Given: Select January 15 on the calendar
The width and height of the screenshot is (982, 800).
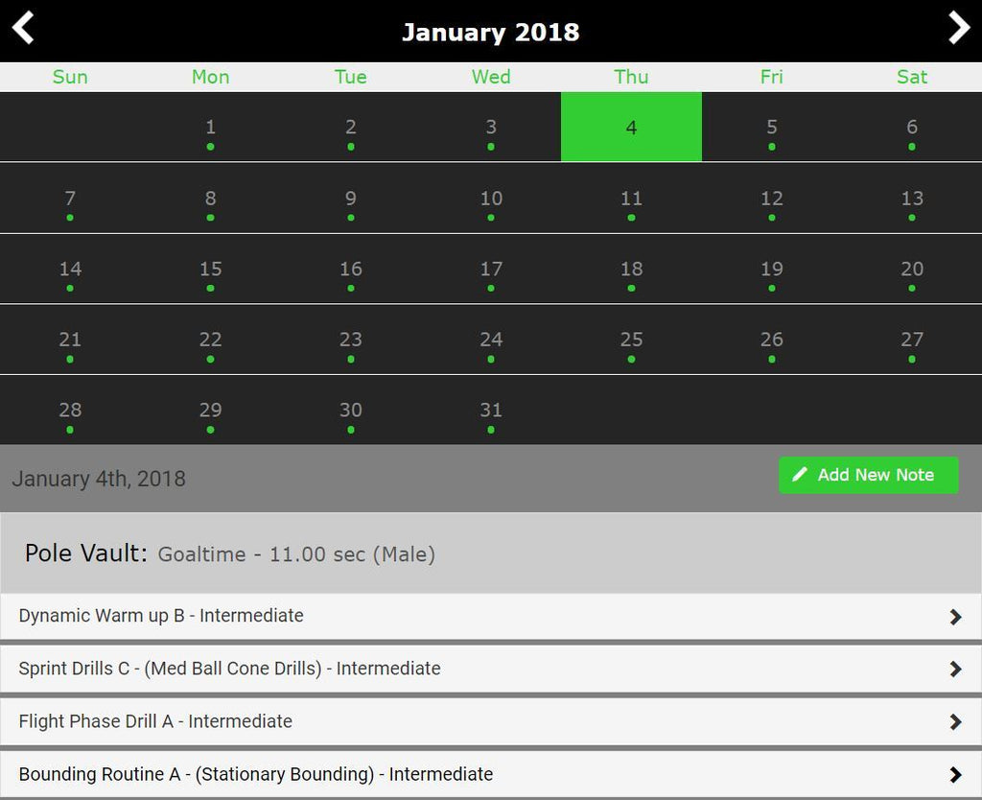Looking at the screenshot, I should [x=210, y=269].
